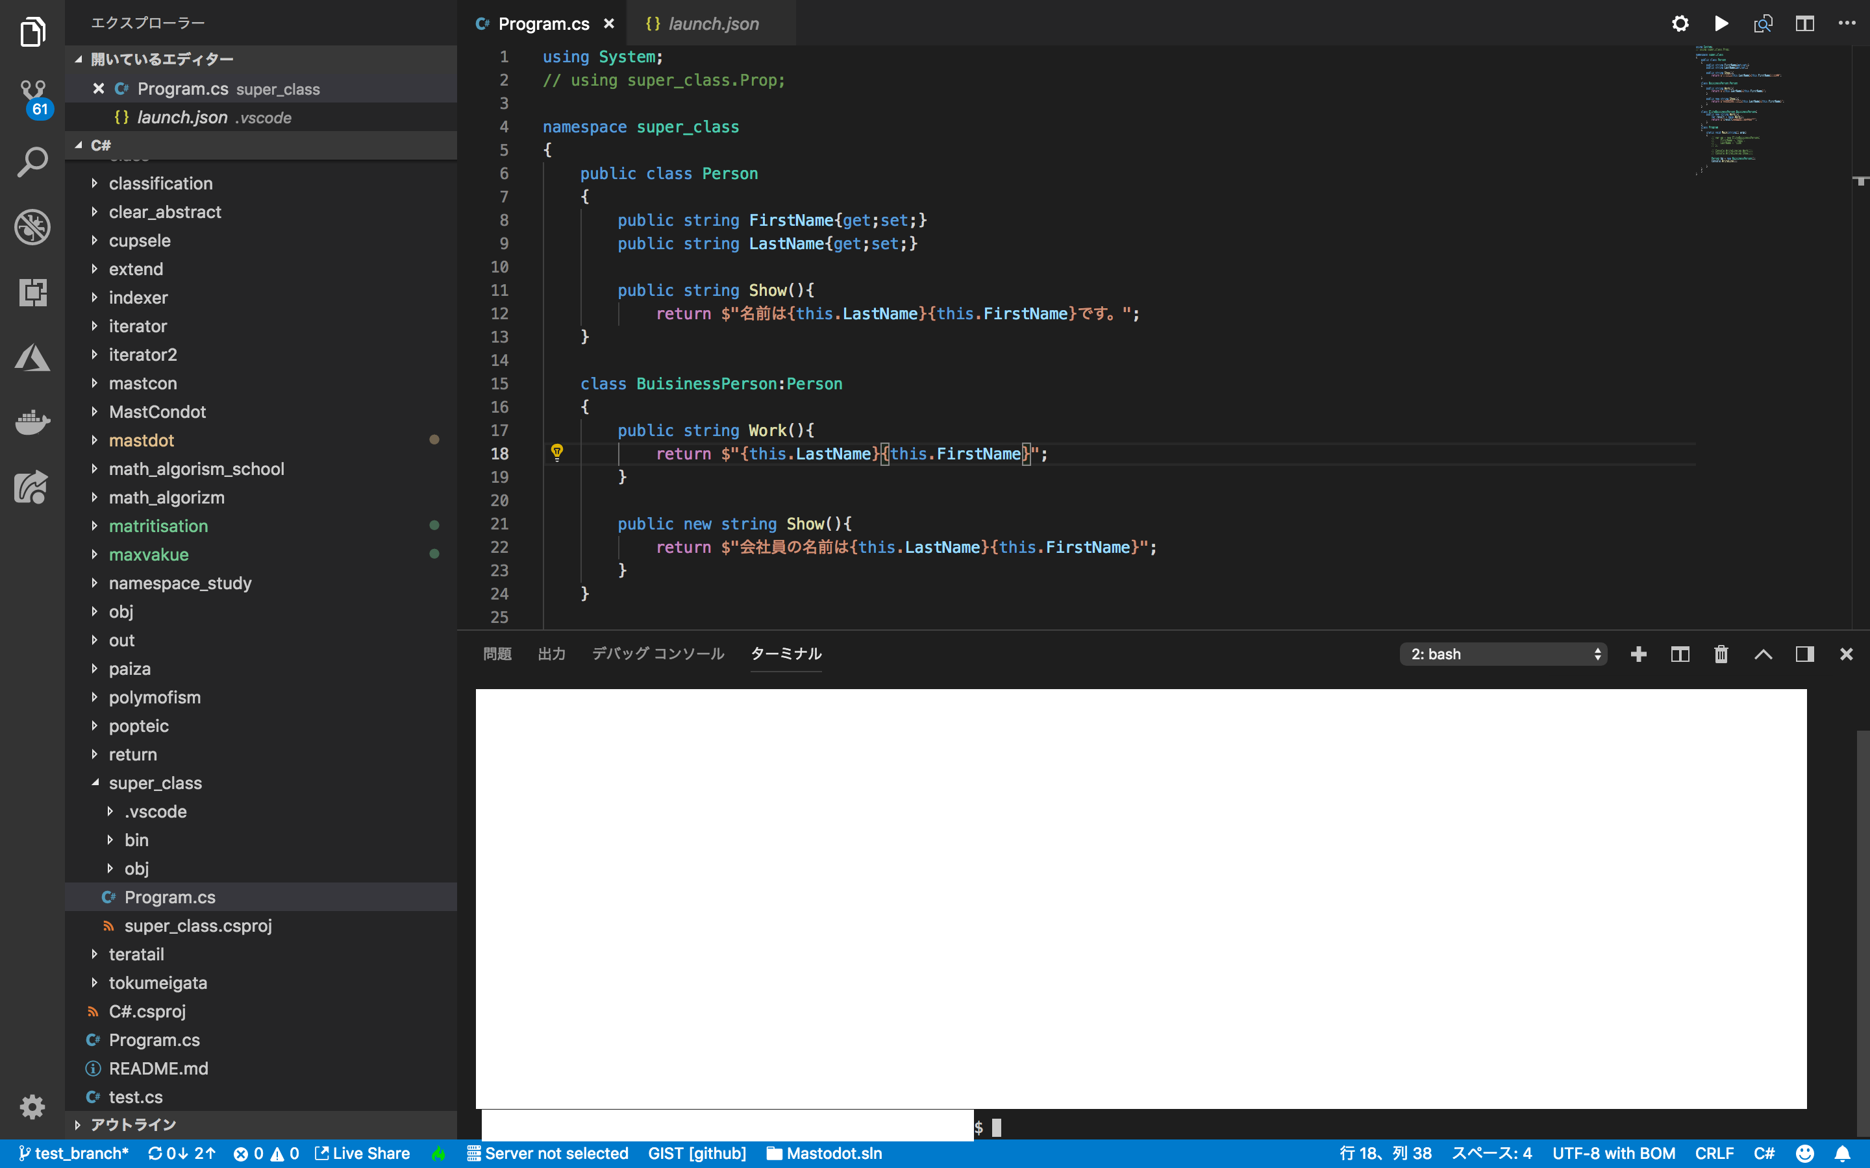Open the Live Share view in activity bar
1870x1168 pixels.
point(32,487)
